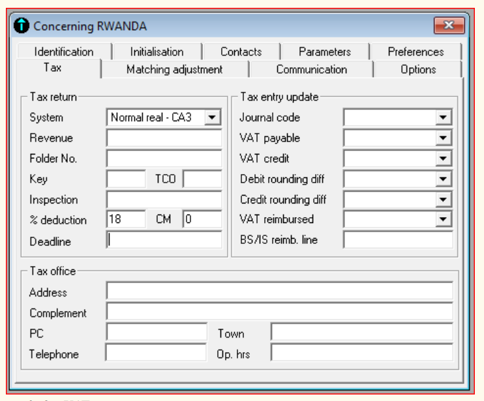Viewport: 484px width, 401px height.
Task: Click the 'Concerning RWANDA' title text
Action: 90,26
